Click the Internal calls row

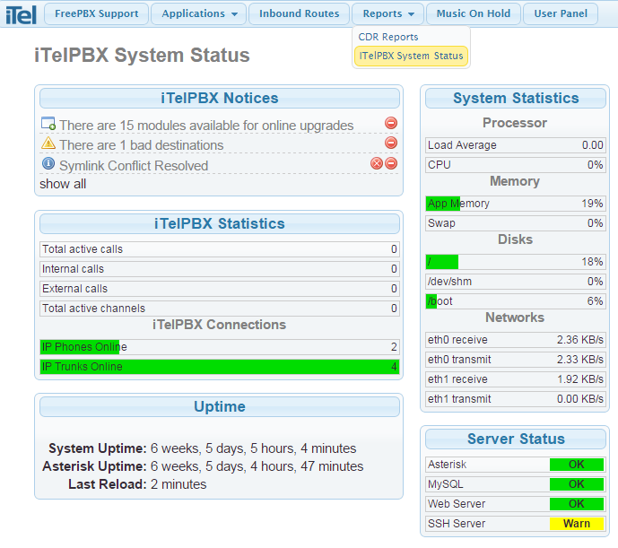pos(220,269)
